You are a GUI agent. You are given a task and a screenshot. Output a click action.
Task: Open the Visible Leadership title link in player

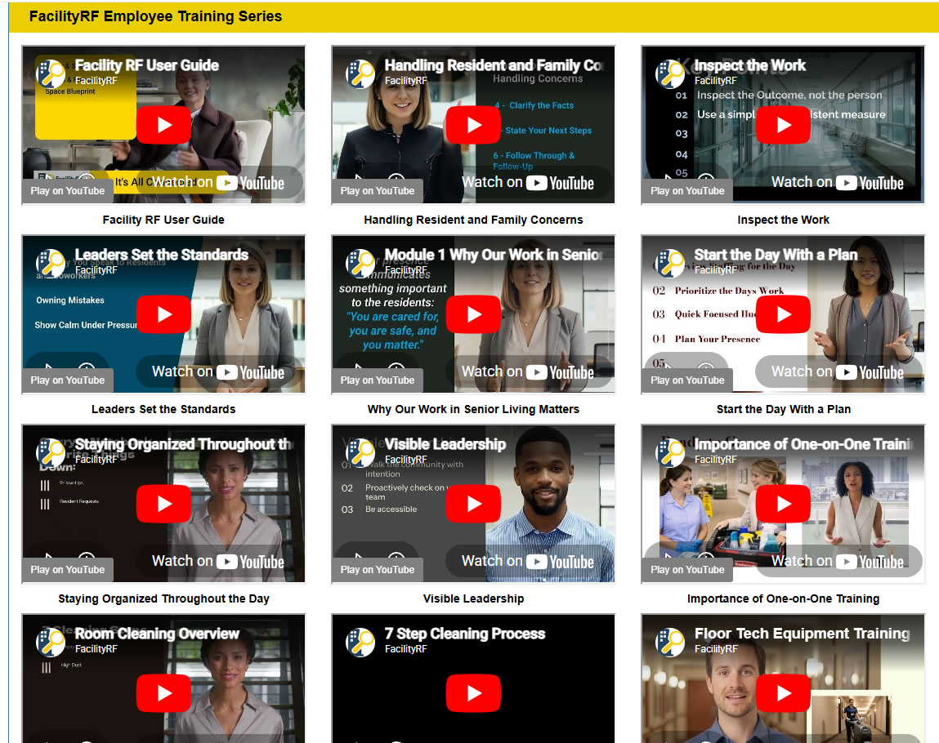pyautogui.click(x=445, y=444)
